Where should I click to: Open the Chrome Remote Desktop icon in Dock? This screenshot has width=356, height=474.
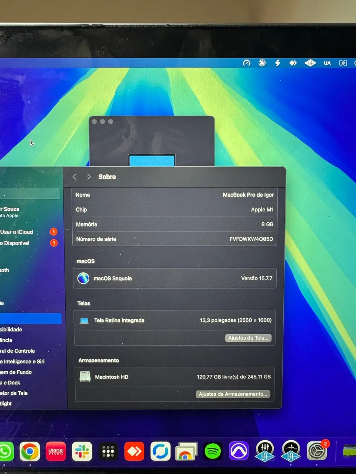click(186, 451)
